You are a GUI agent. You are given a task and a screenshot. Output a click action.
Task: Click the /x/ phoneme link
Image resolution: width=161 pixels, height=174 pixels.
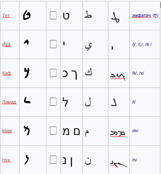(x=142, y=73)
